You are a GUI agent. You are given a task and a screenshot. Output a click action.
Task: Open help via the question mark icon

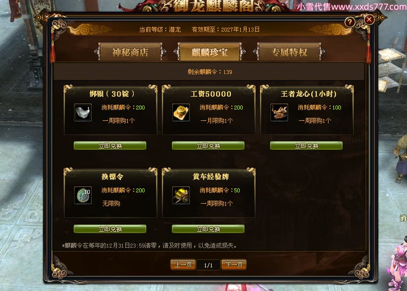[350, 22]
